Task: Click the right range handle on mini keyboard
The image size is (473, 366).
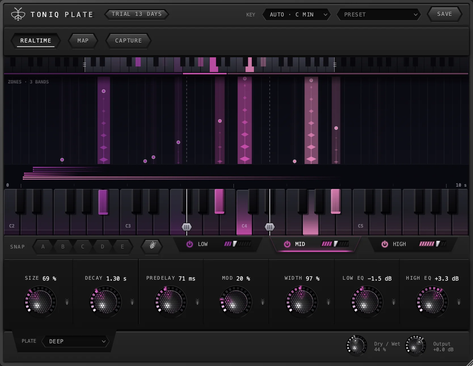Action: click(335, 65)
